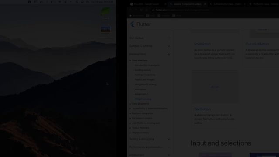The height and width of the screenshot is (157, 279).
Task: Expand the Samples & tutorials section
Action: (150, 46)
